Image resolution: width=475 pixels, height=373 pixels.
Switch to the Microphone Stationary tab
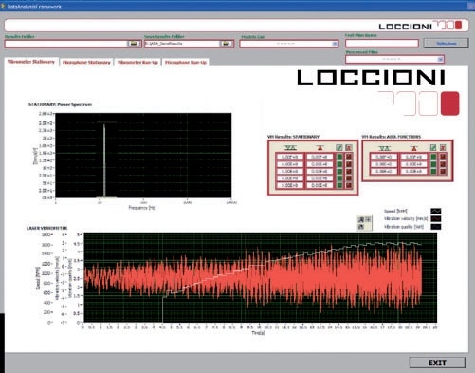[x=86, y=63]
